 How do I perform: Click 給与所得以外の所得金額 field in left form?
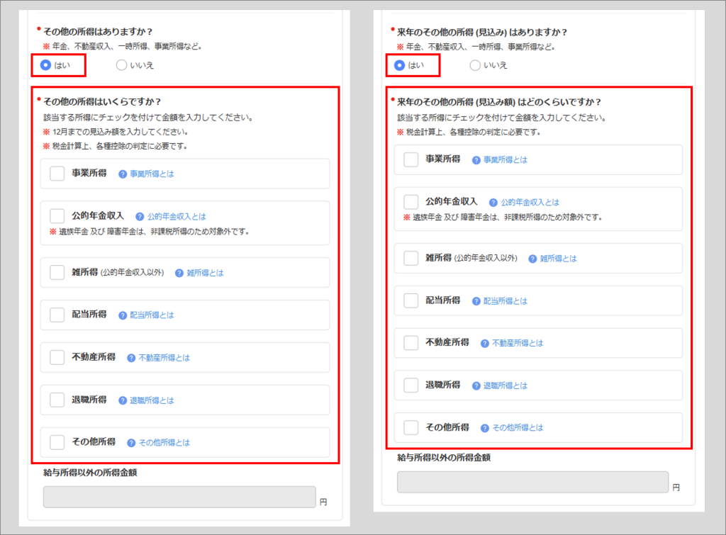(179, 497)
